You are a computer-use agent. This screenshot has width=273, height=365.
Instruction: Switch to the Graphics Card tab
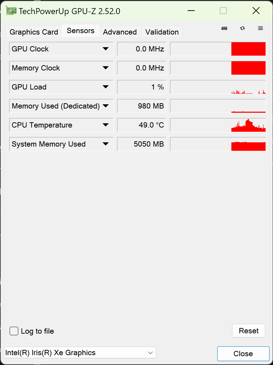click(34, 32)
